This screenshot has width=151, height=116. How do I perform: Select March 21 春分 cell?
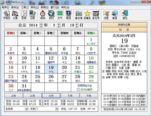click(78, 69)
